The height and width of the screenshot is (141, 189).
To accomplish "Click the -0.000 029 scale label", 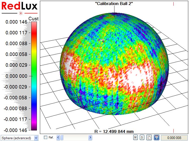I will [15, 87].
